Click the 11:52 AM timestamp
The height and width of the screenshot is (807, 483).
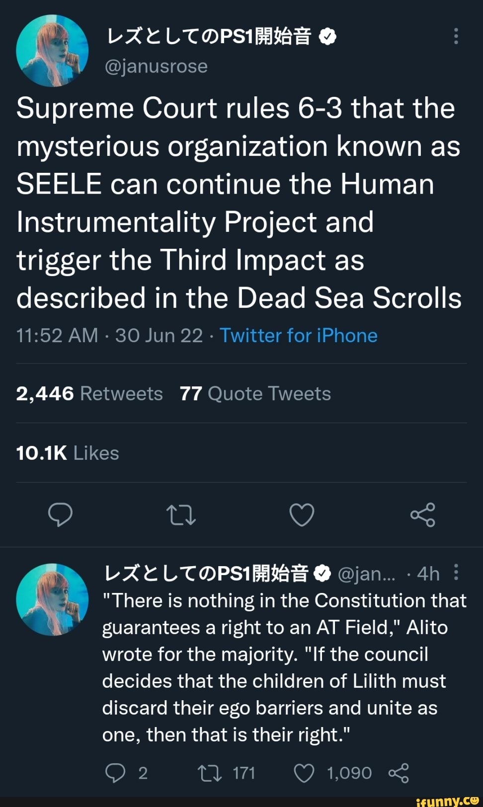57,336
